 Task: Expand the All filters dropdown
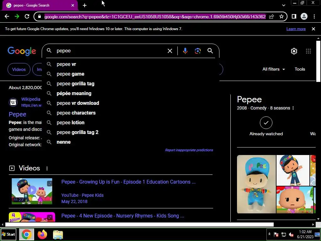pos(273,69)
